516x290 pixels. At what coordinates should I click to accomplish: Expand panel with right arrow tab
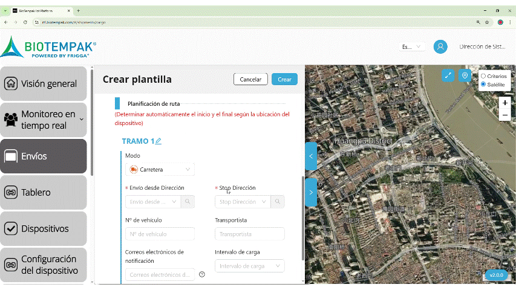311,192
